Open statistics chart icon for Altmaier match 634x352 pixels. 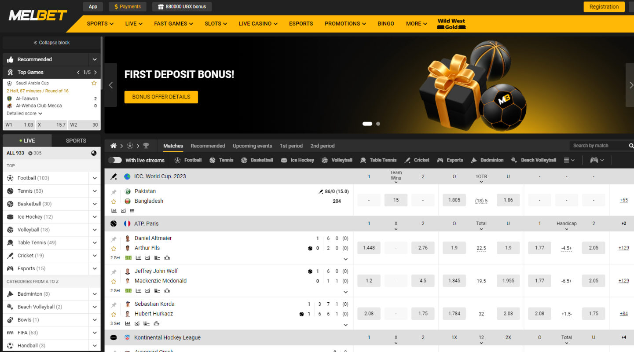138,258
